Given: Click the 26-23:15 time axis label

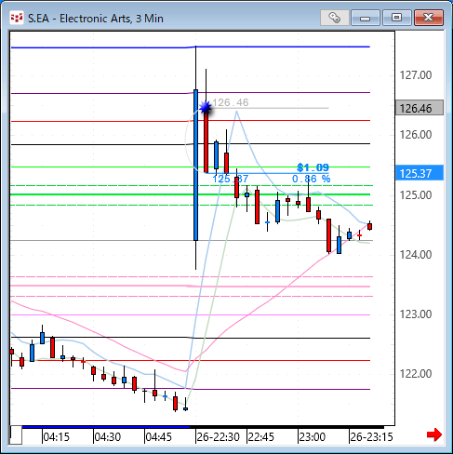Looking at the screenshot, I should [371, 437].
